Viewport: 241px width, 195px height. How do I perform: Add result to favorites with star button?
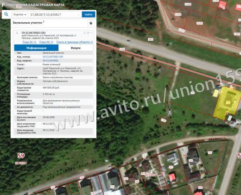tap(91, 23)
